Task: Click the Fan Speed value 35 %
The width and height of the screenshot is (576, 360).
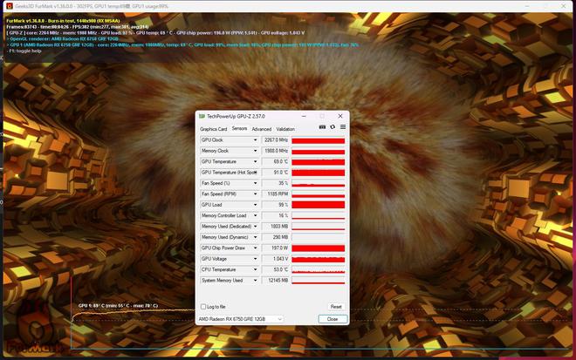Action: click(276, 183)
